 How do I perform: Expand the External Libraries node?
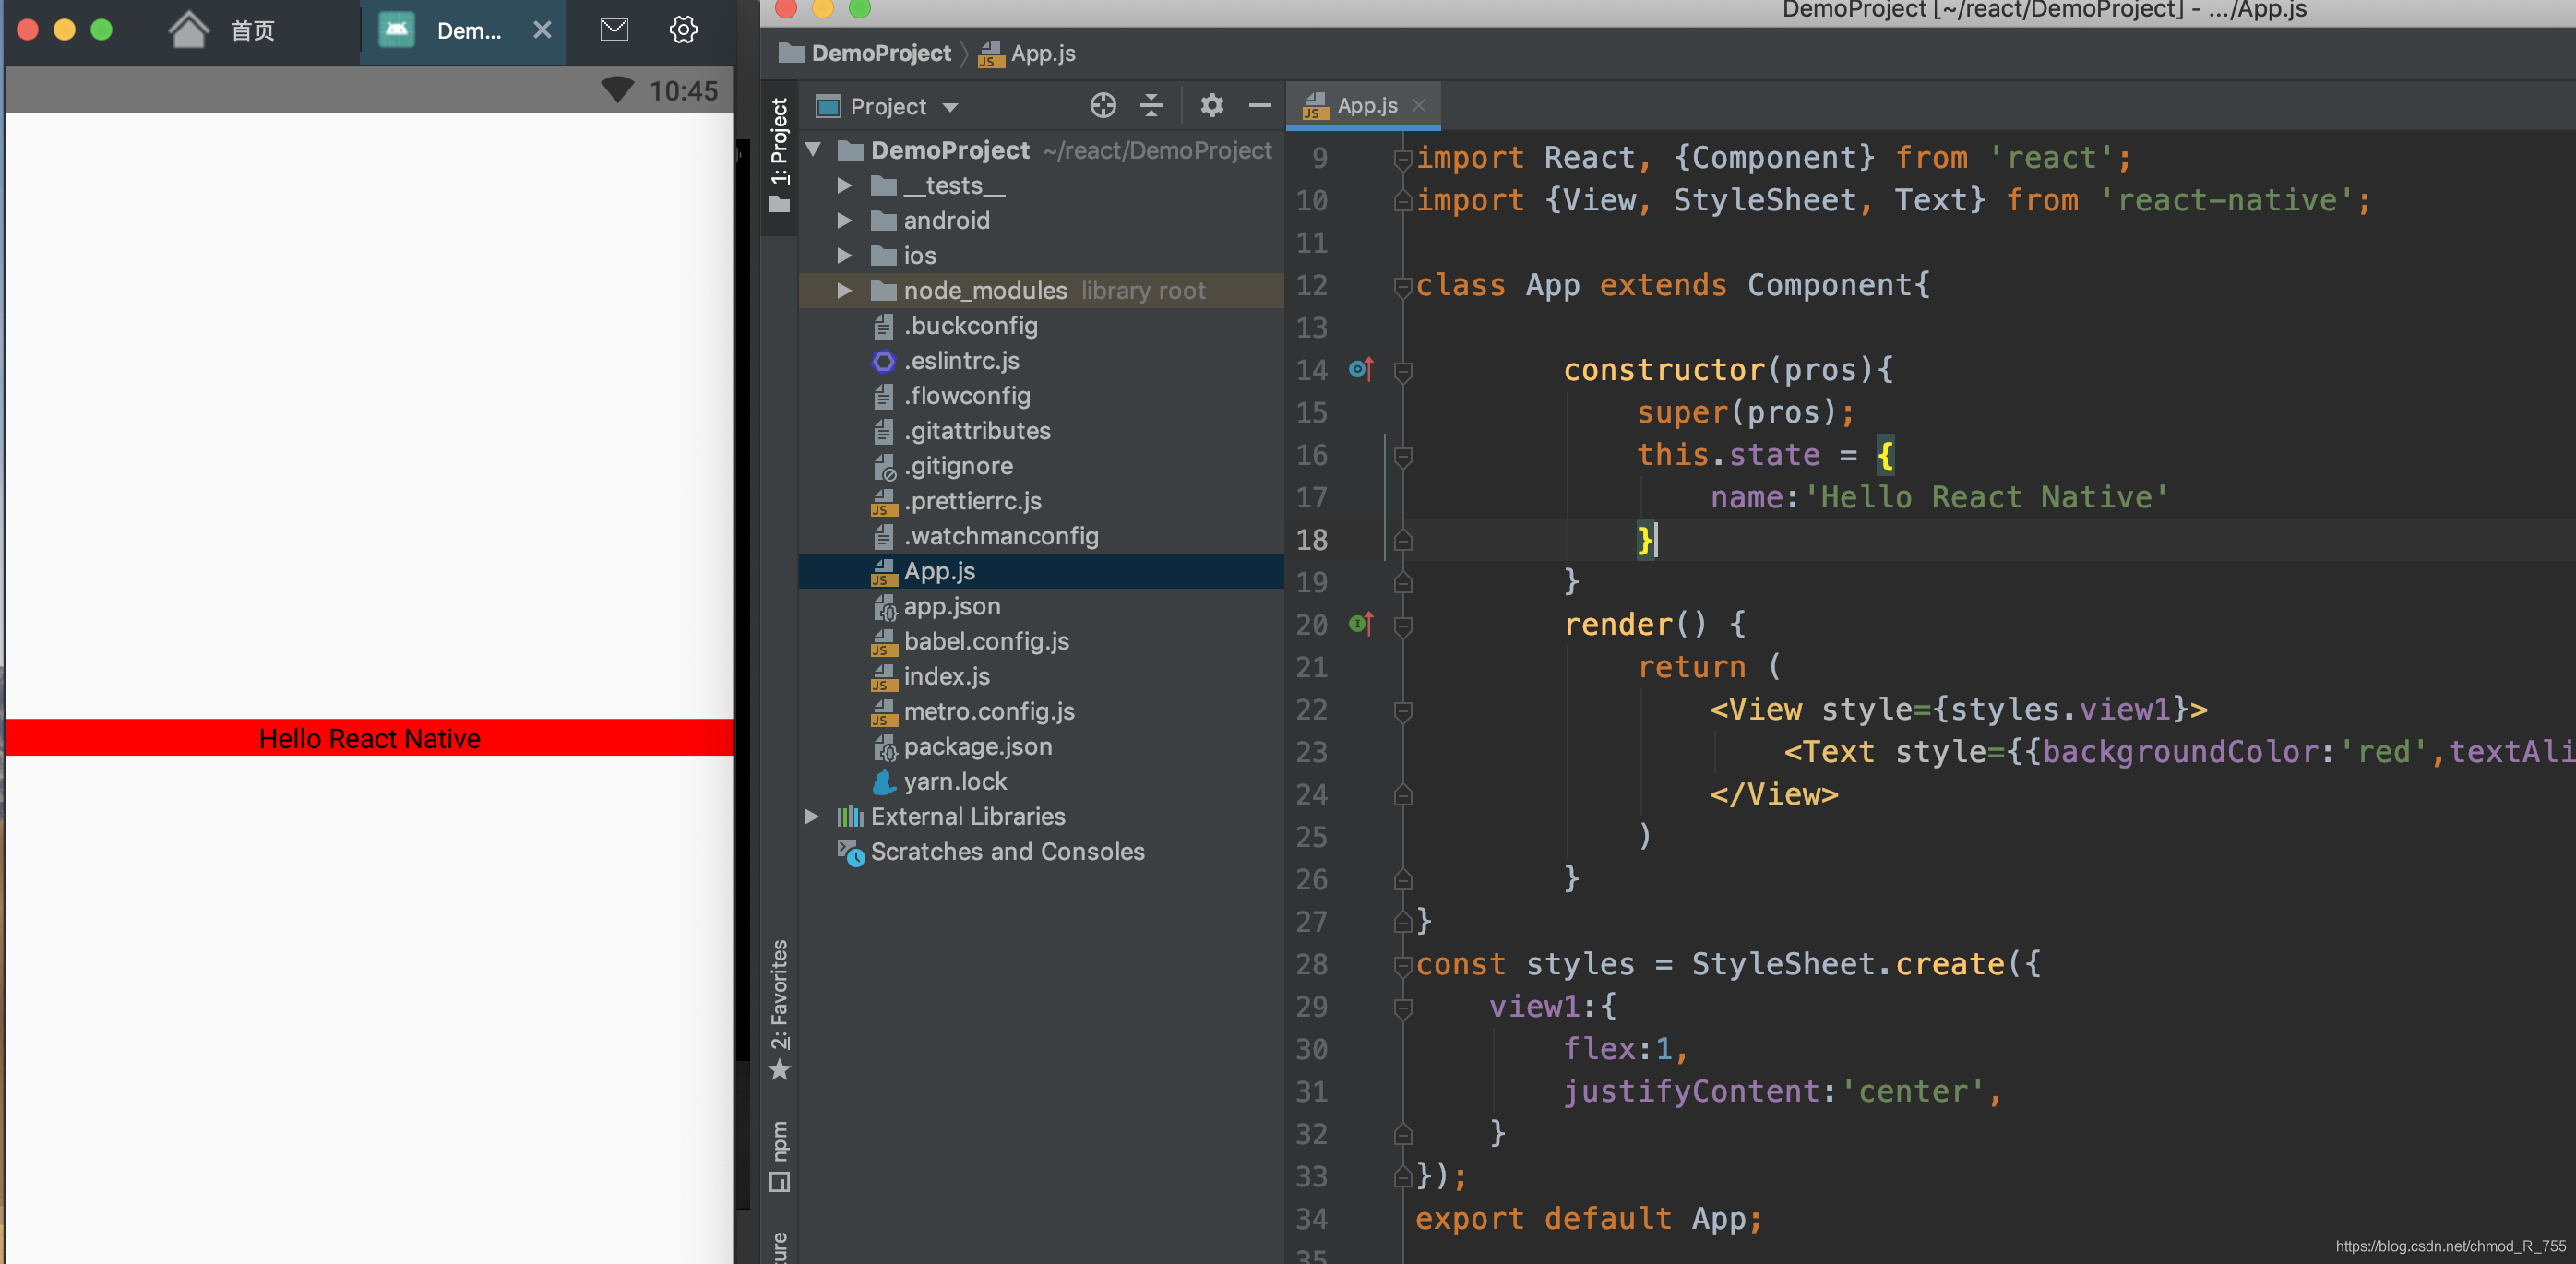812,817
